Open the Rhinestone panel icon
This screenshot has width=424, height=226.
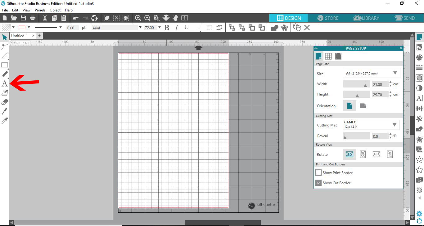pos(419,160)
